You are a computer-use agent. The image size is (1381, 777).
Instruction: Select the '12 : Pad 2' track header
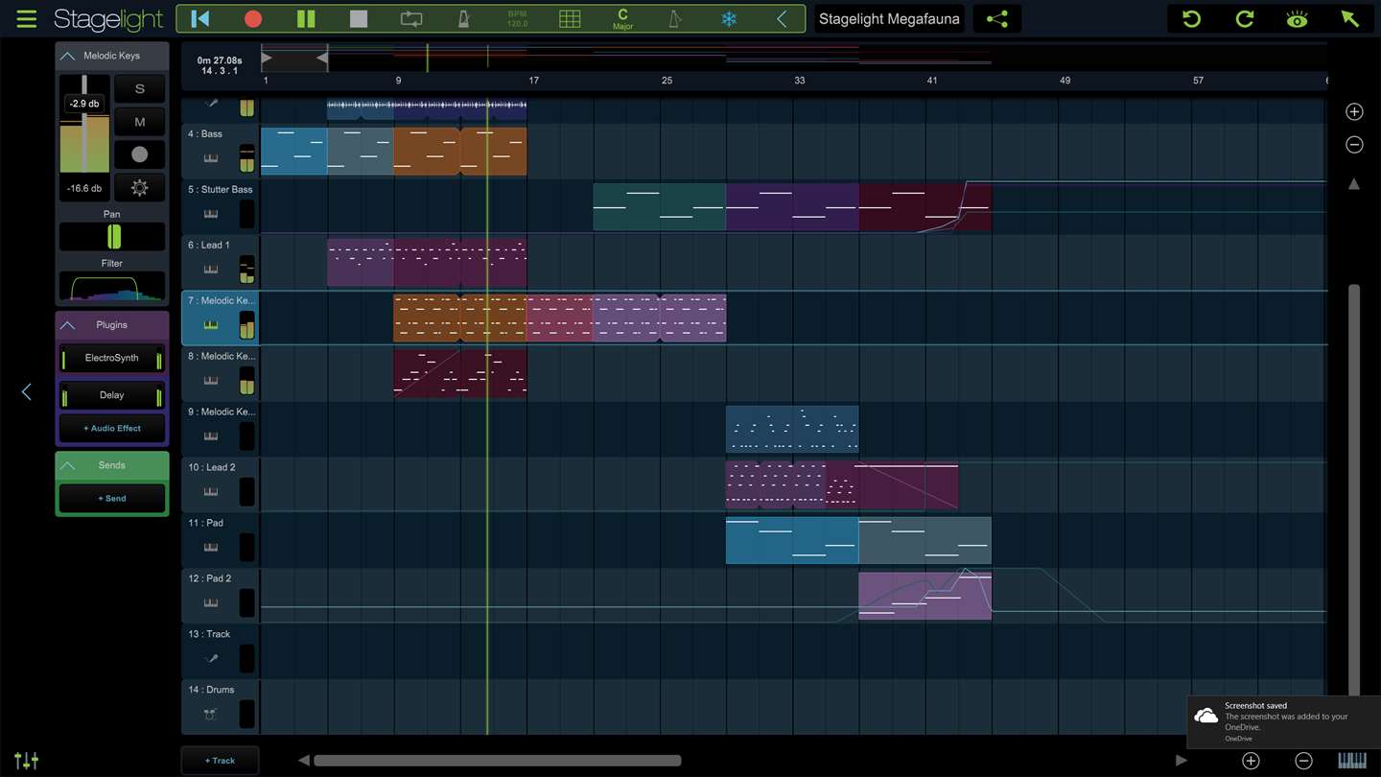221,597
